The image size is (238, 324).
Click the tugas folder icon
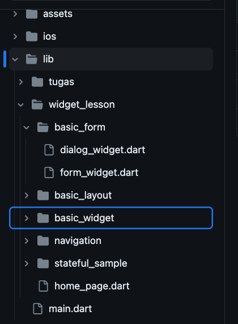pyautogui.click(x=37, y=82)
